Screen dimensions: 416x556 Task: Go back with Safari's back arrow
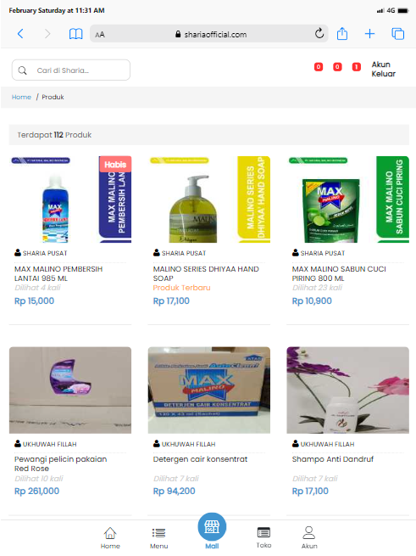[x=20, y=34]
